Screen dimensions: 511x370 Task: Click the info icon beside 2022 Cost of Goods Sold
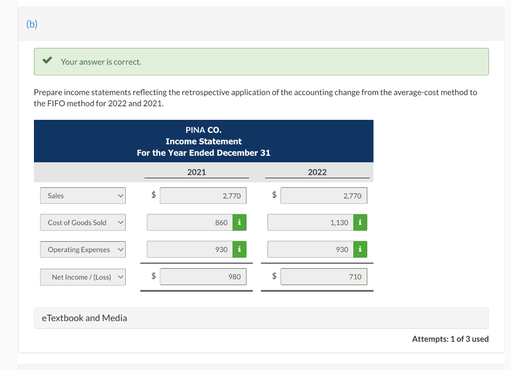(360, 222)
